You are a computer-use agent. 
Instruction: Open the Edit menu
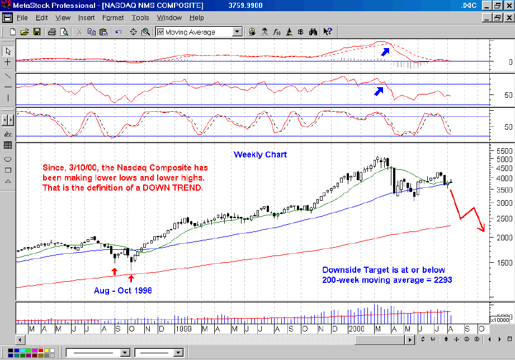coord(42,18)
